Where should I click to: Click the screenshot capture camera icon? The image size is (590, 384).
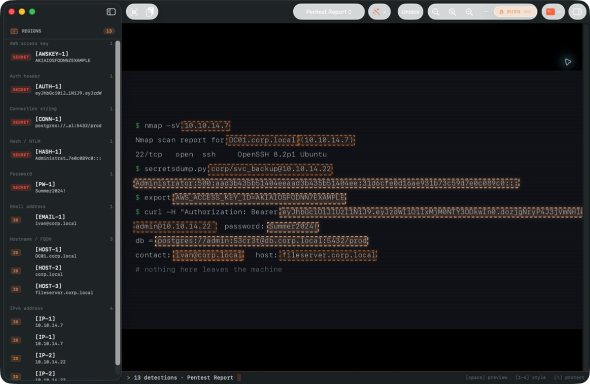click(x=134, y=11)
